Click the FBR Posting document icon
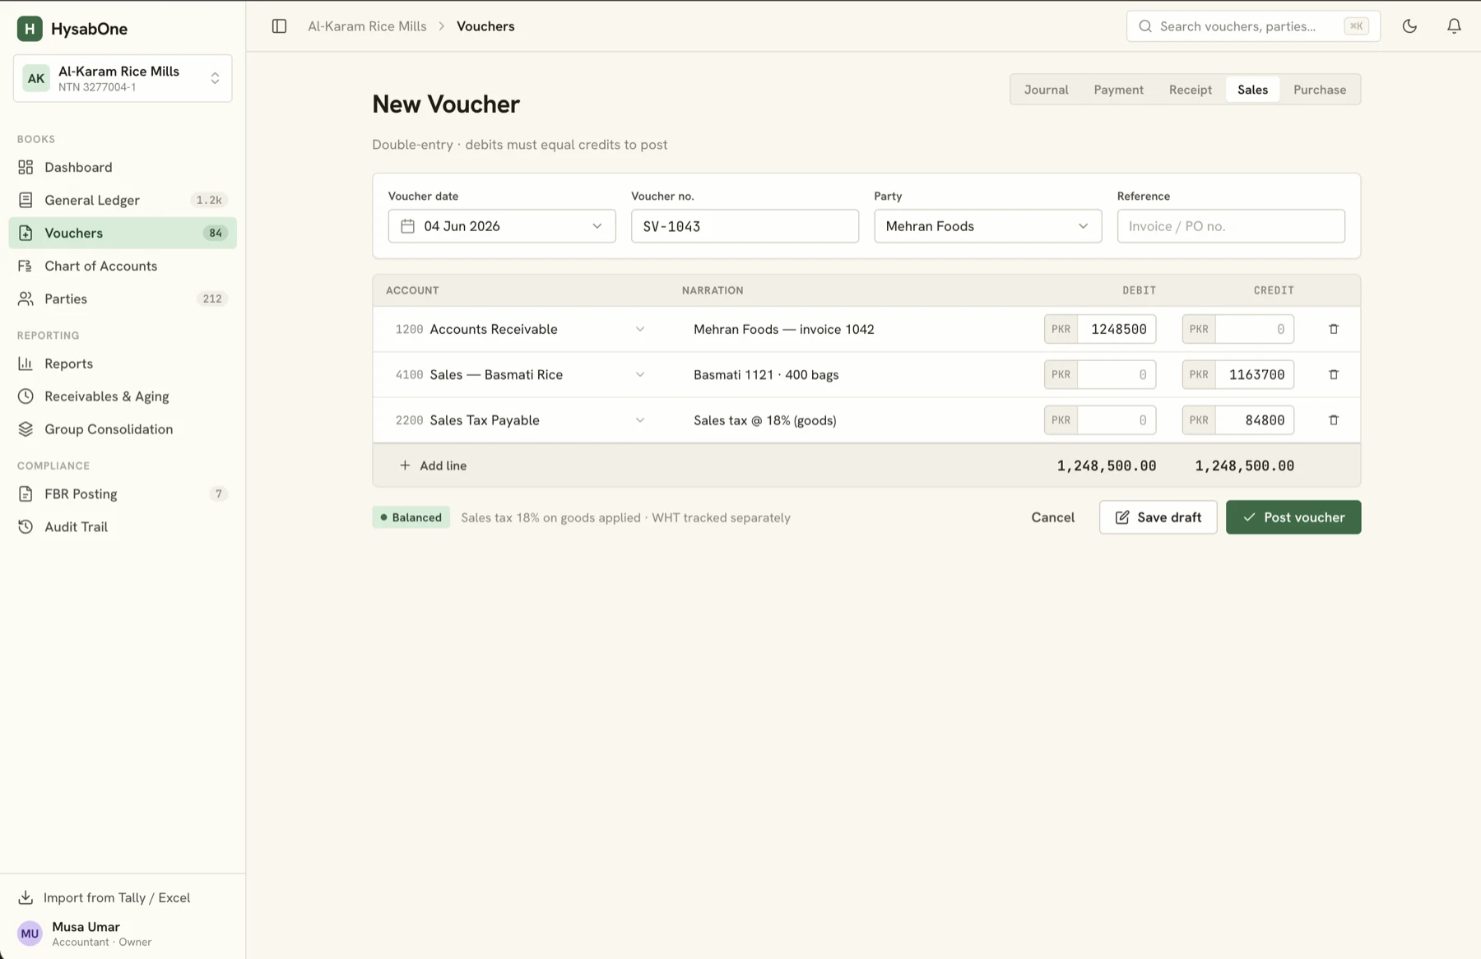The width and height of the screenshot is (1481, 959). coord(26,493)
